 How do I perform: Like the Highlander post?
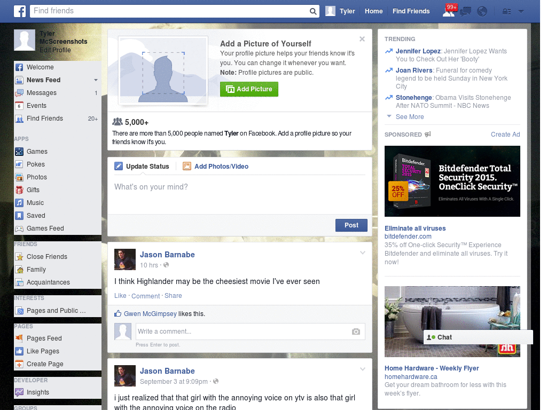click(x=120, y=296)
